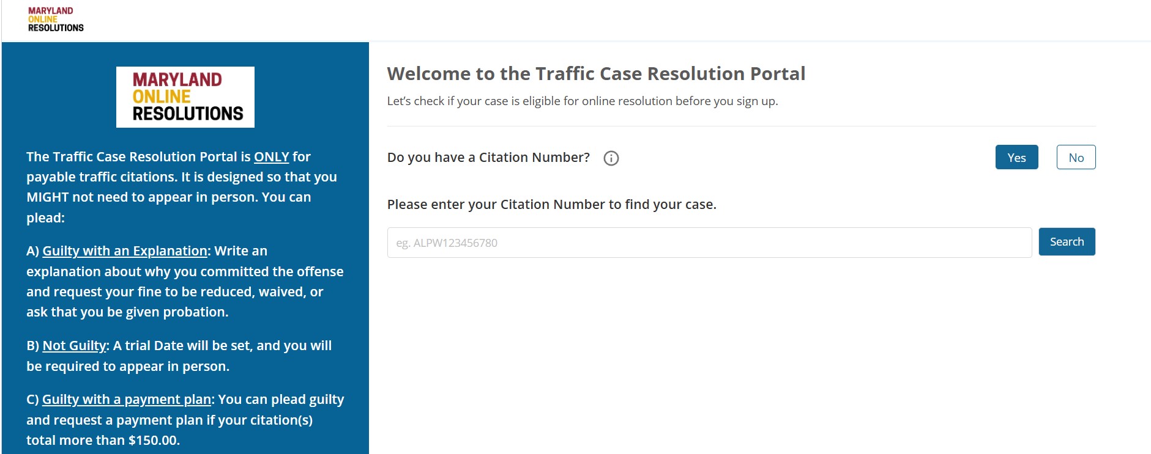Click the underlined ONLY text
Image resolution: width=1151 pixels, height=454 pixels.
pos(271,157)
